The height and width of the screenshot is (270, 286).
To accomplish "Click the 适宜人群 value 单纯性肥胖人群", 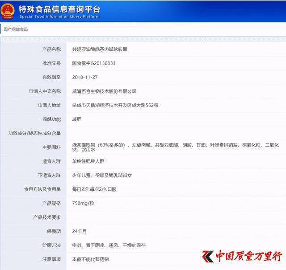I will point(88,161).
